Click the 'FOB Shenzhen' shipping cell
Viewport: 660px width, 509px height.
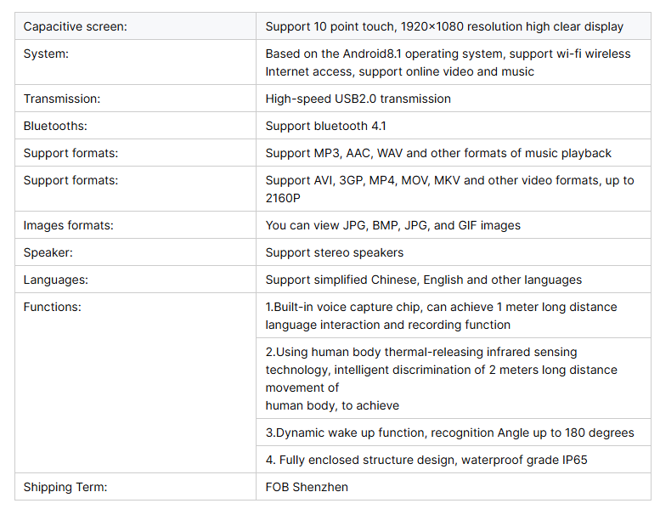point(454,487)
